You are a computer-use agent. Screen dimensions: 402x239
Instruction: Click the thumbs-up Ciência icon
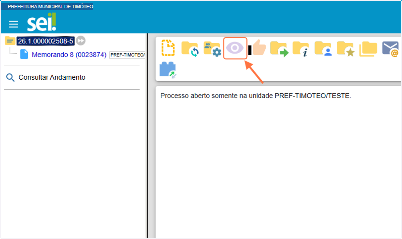(257, 48)
